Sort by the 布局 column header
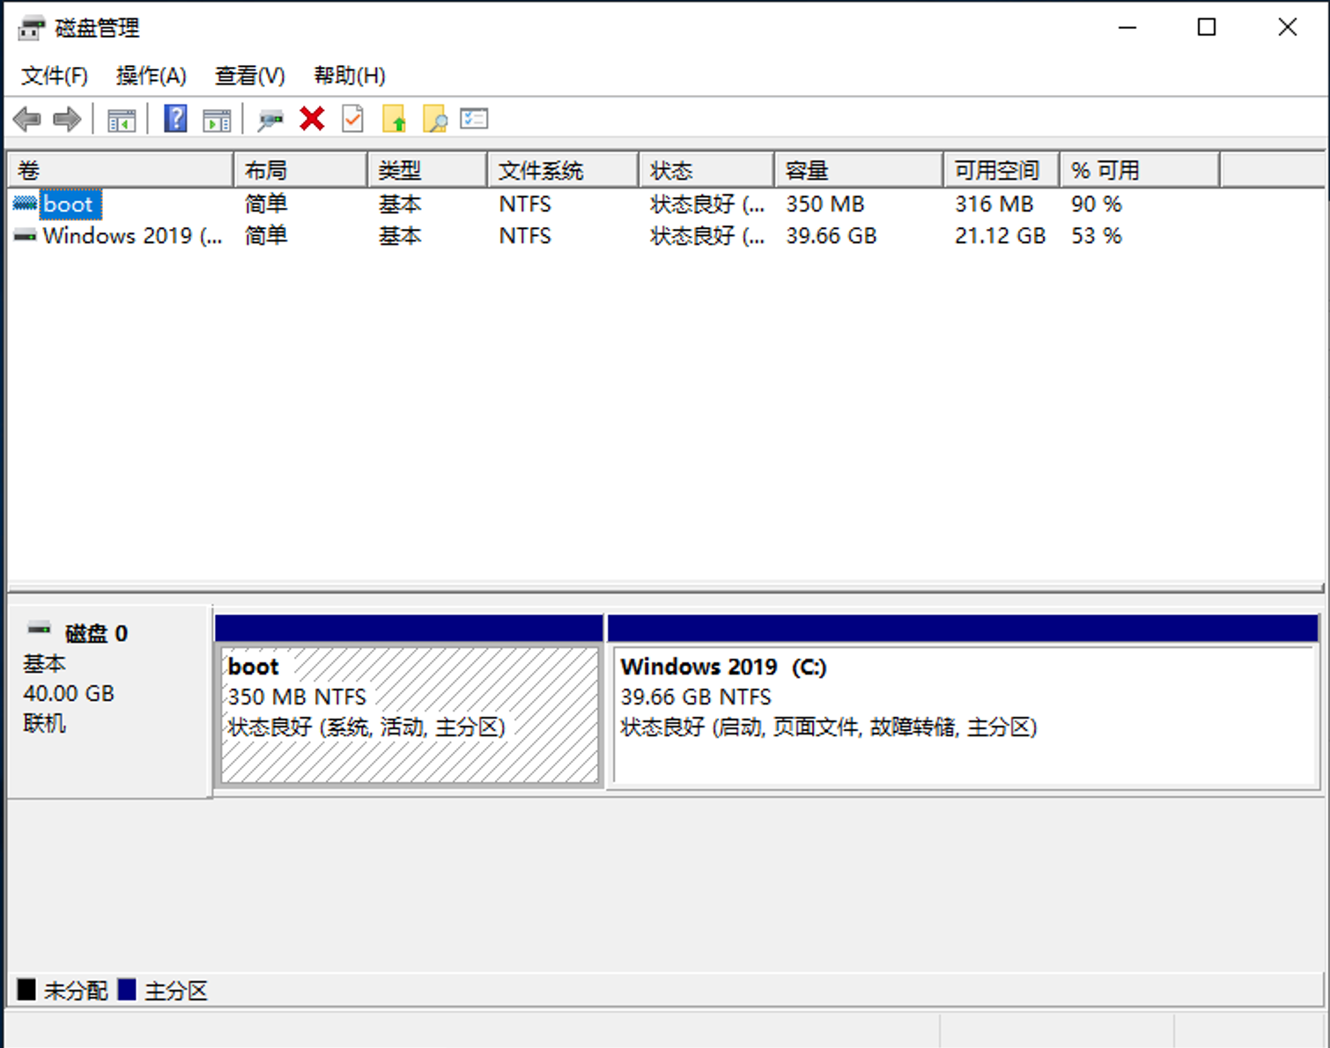Image resolution: width=1330 pixels, height=1048 pixels. pyautogui.click(x=300, y=170)
